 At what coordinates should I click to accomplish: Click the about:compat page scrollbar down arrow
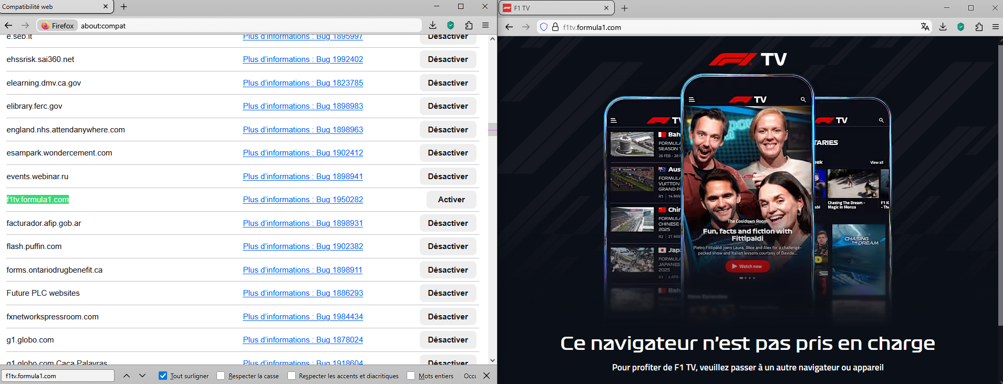point(492,360)
